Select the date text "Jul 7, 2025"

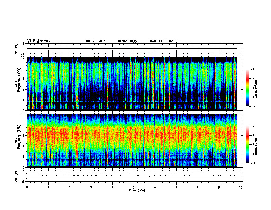pos(95,41)
